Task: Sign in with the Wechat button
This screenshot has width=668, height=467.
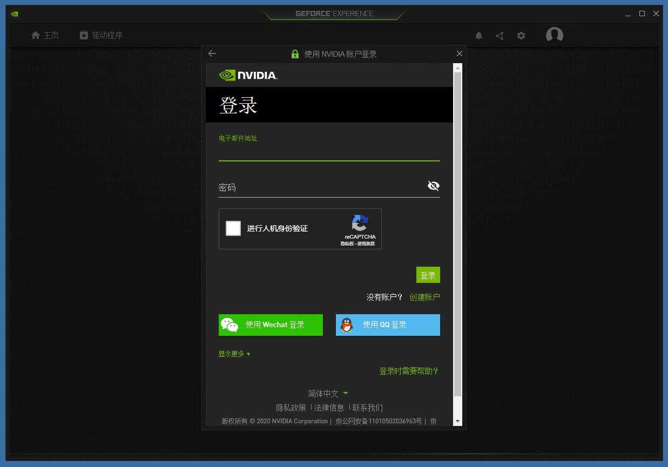Action: click(x=271, y=325)
